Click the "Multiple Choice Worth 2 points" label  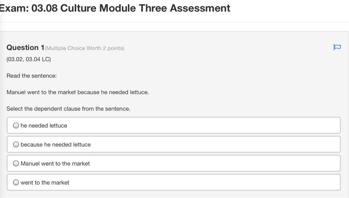(84, 48)
